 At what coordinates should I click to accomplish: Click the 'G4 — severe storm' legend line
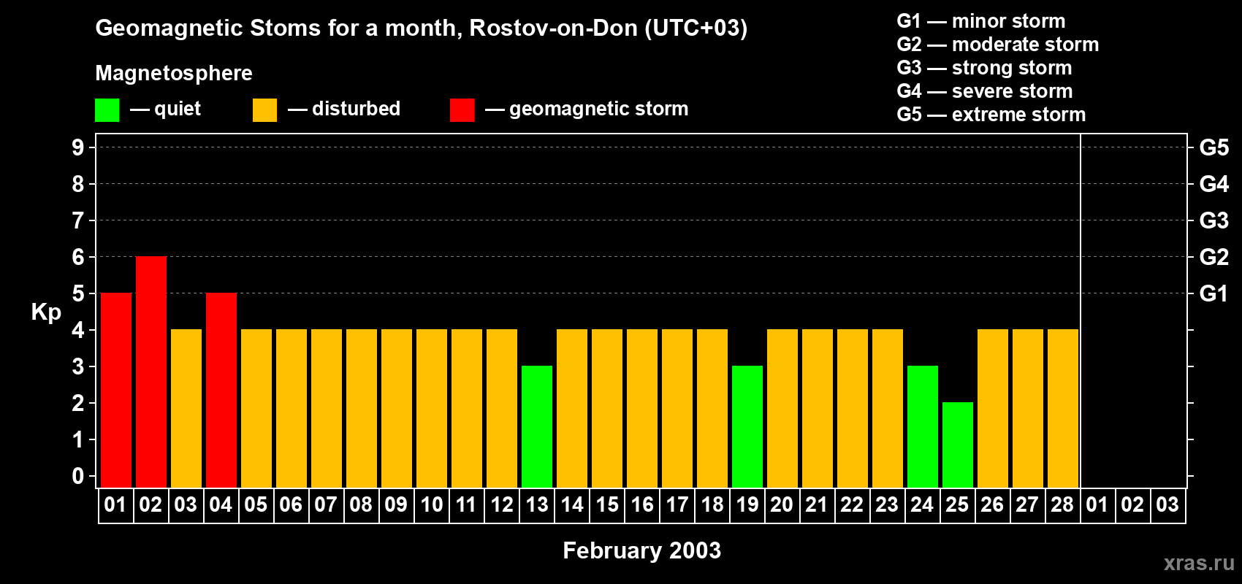985,91
